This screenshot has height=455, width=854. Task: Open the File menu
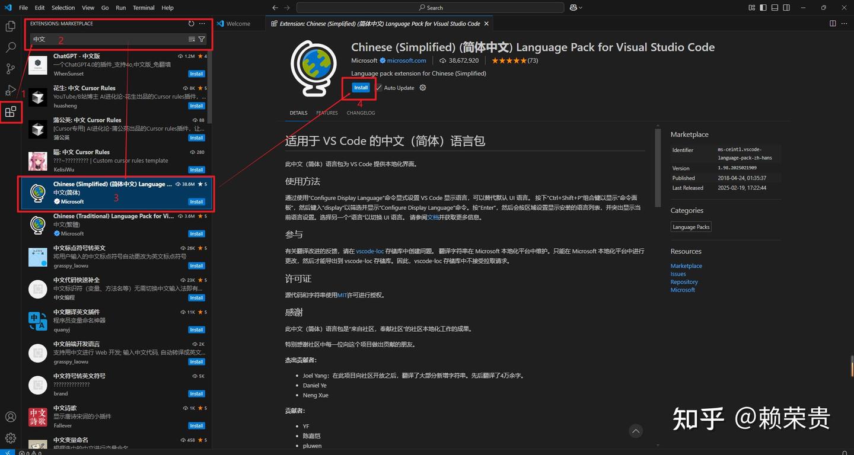24,8
